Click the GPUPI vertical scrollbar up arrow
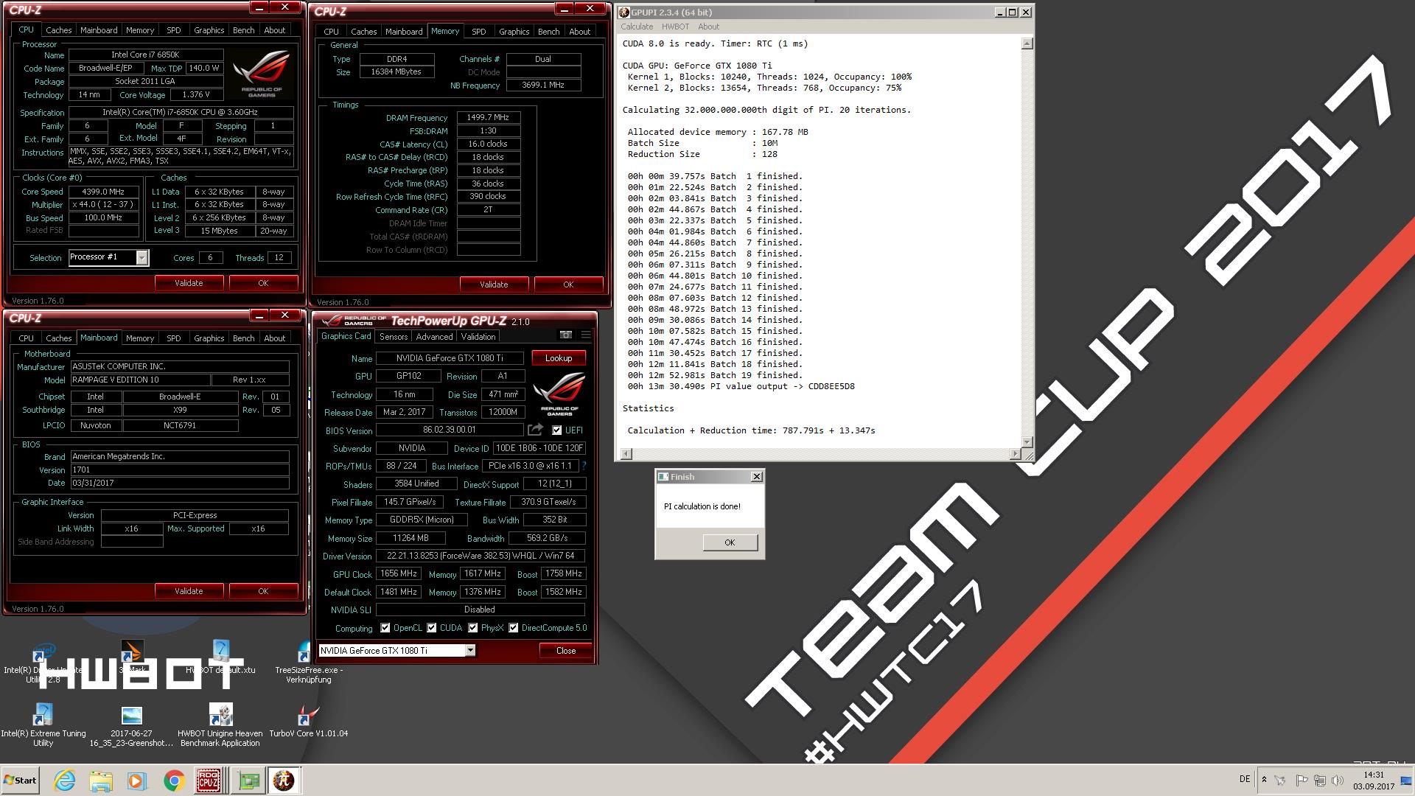Viewport: 1415px width, 796px height. [1027, 43]
